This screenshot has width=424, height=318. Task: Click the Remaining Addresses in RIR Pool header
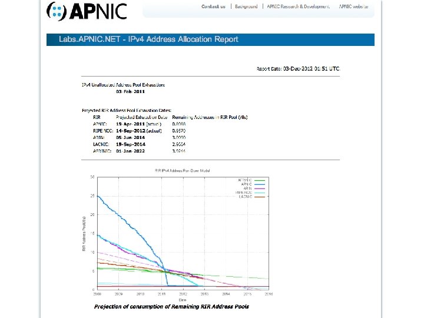click(210, 117)
